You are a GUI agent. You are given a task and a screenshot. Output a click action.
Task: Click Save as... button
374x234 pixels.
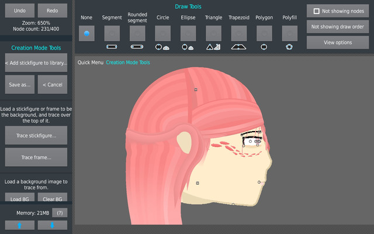[19, 84]
